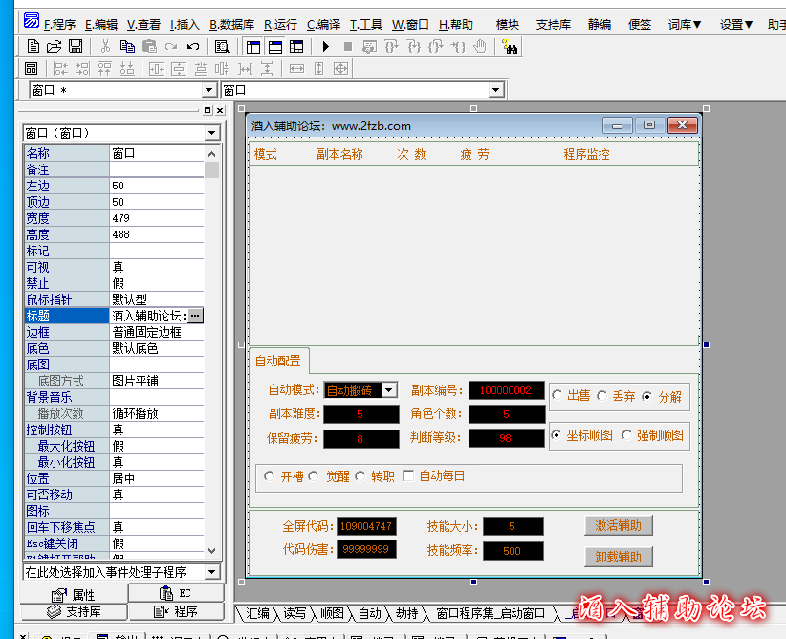Select the 强制顺图 radio option

627,435
